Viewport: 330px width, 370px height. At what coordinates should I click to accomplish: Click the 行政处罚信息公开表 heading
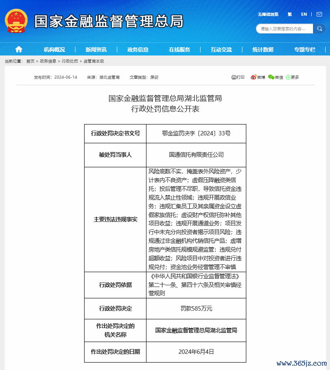pos(165,109)
